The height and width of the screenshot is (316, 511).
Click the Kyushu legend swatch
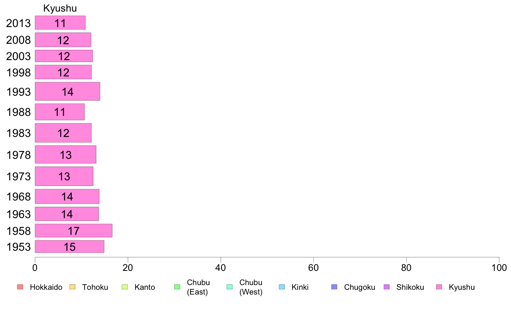(439, 287)
